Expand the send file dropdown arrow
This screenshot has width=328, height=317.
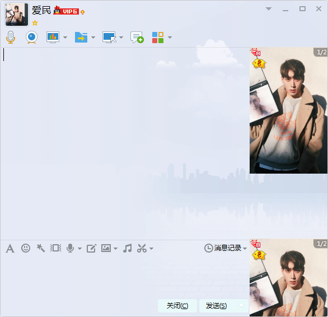(x=93, y=38)
